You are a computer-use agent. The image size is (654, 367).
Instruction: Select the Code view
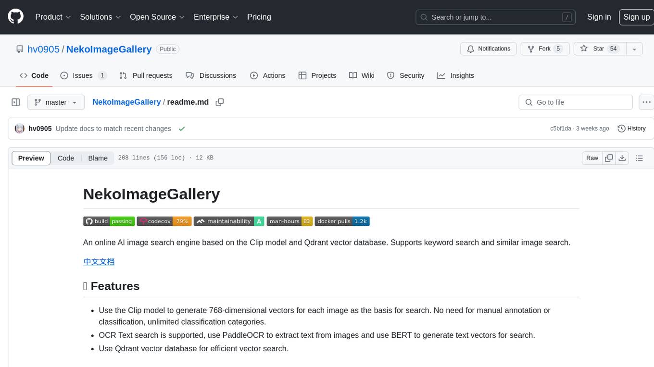pyautogui.click(x=66, y=158)
